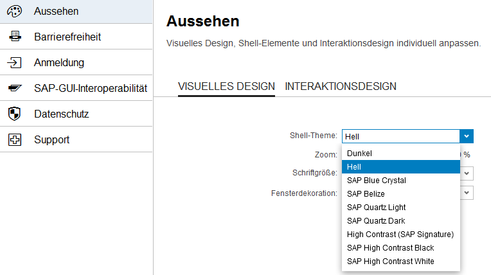Choose SAP Quartz Dark theme
491x275 pixels.
(x=375, y=221)
